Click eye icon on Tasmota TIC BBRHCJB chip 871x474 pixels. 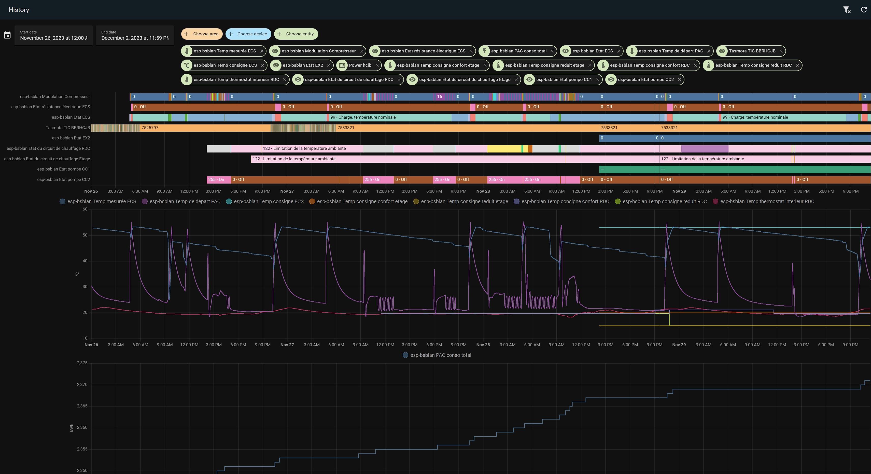[x=722, y=51]
